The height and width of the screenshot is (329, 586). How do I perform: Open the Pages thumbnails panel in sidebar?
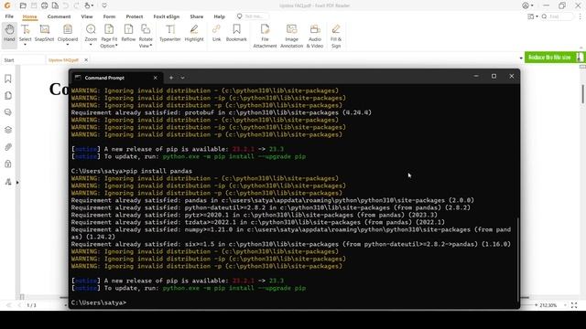click(8, 95)
